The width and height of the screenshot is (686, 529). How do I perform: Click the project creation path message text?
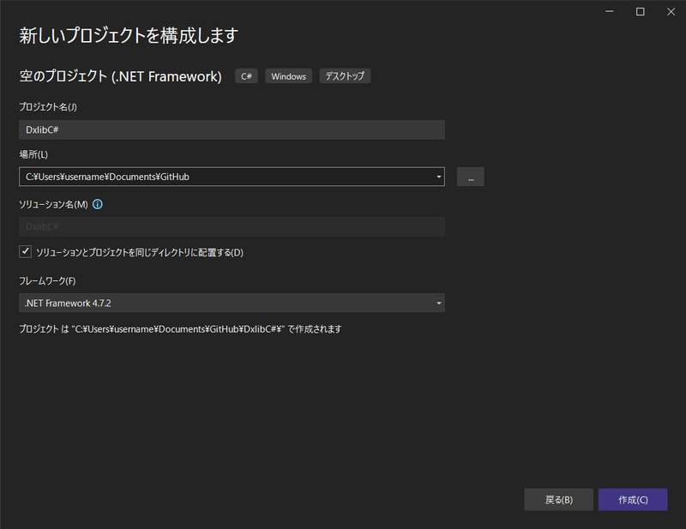[180, 329]
